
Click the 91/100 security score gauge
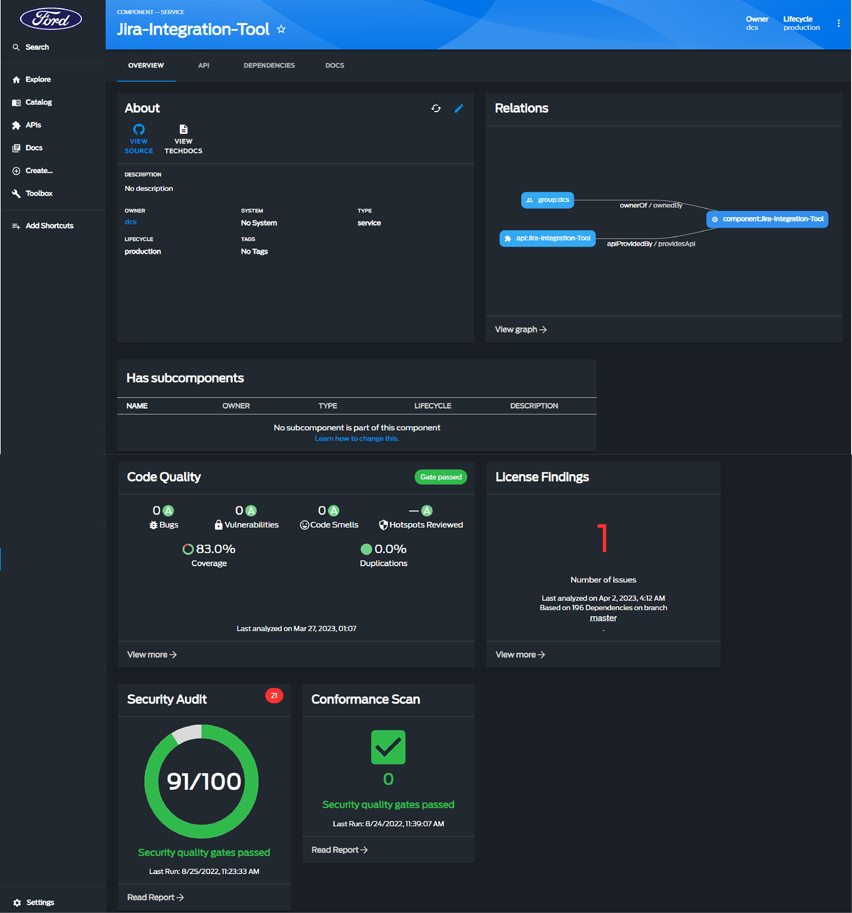(201, 782)
